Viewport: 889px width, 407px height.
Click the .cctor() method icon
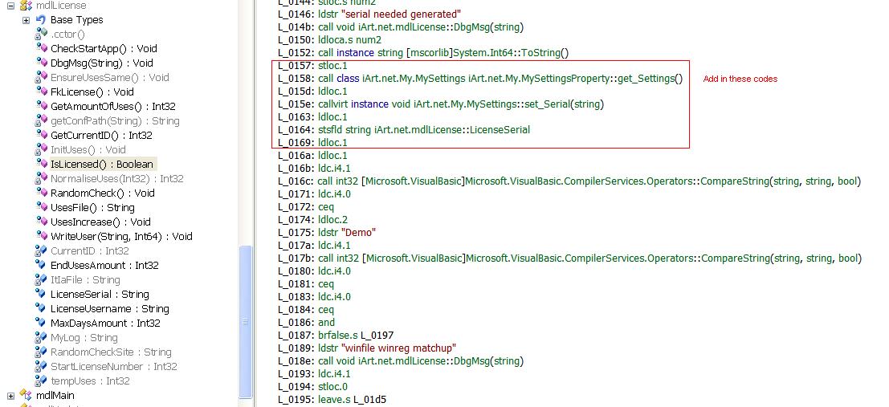pos(41,34)
